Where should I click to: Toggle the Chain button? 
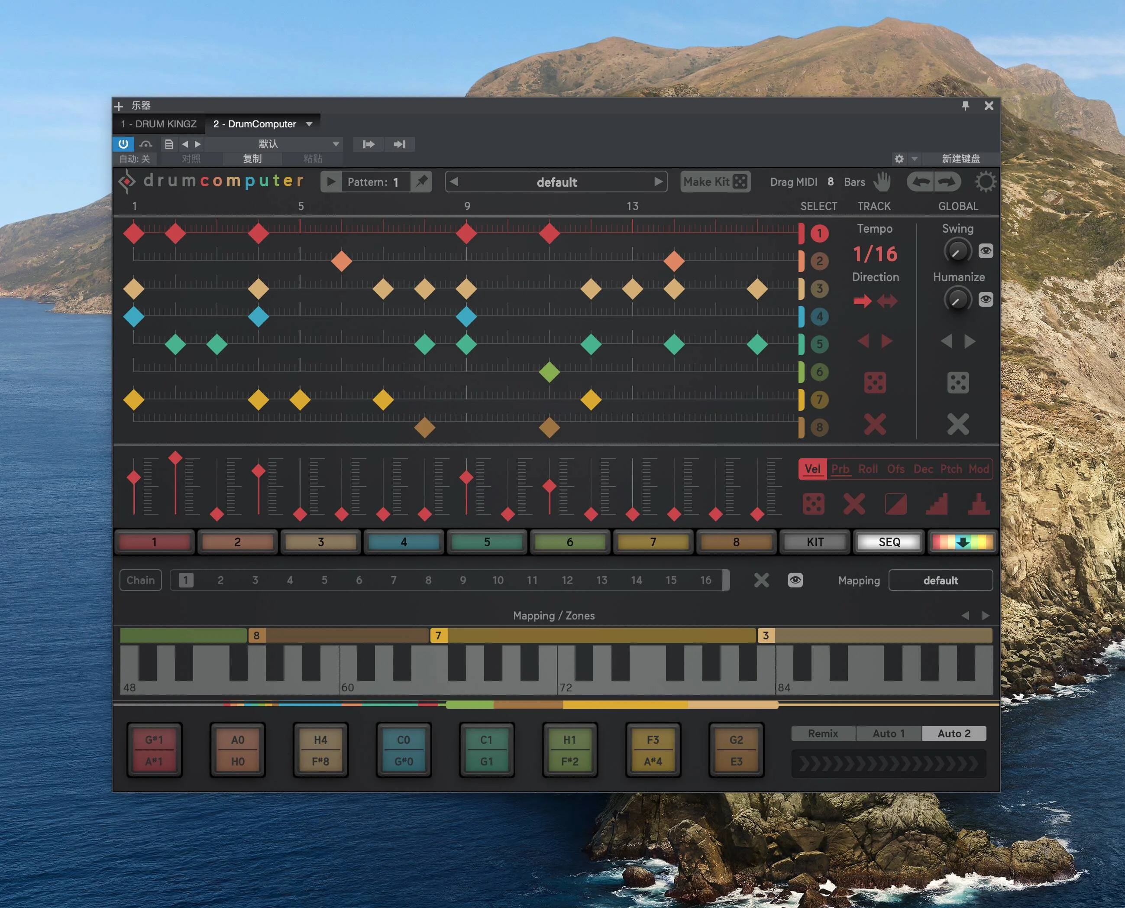141,580
